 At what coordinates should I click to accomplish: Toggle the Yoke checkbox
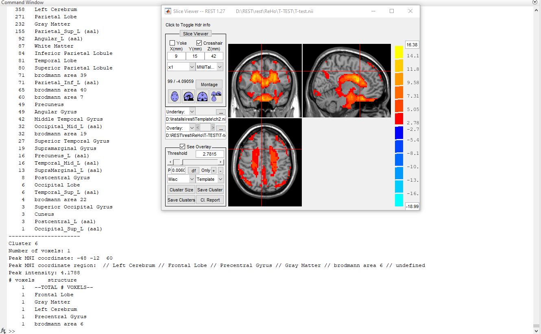(172, 43)
